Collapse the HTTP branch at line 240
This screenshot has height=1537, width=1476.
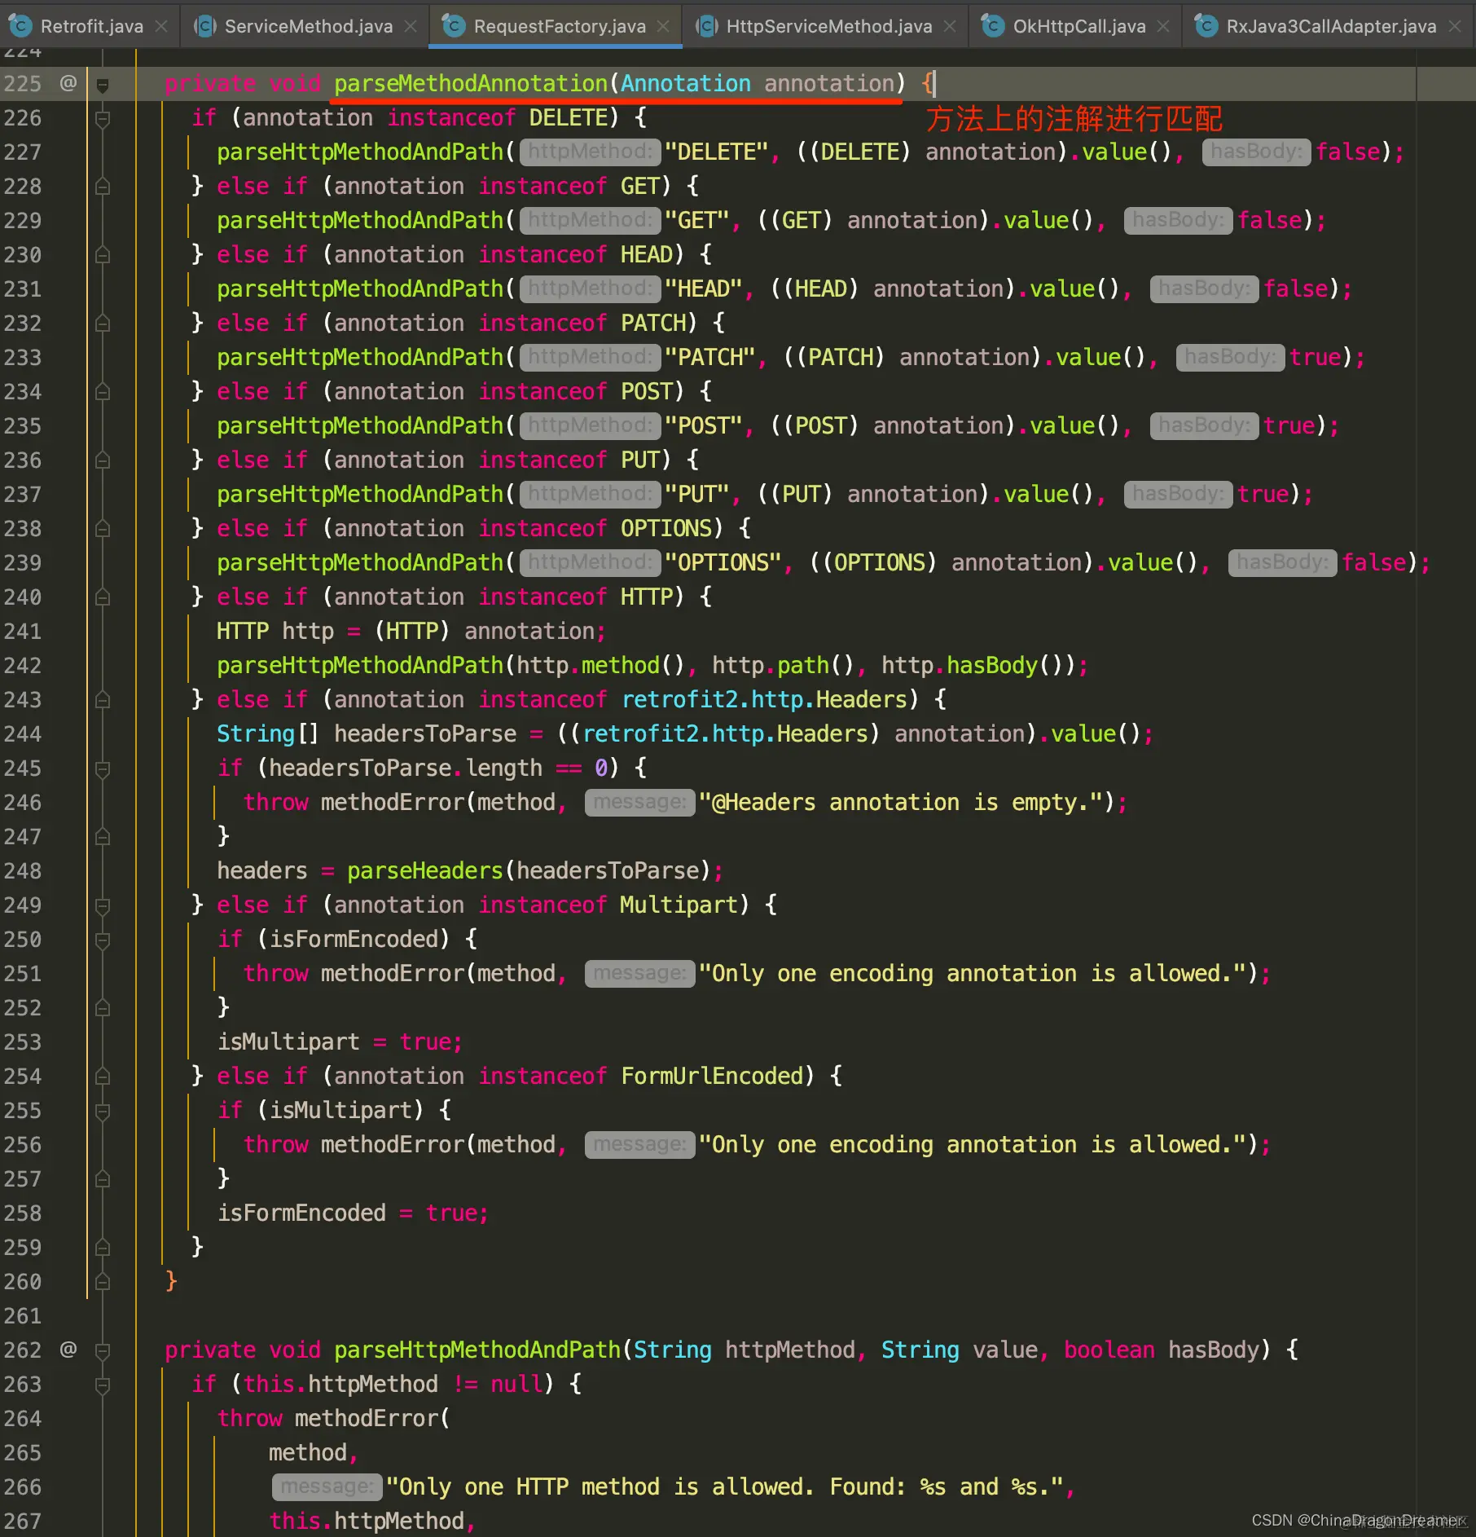click(103, 597)
